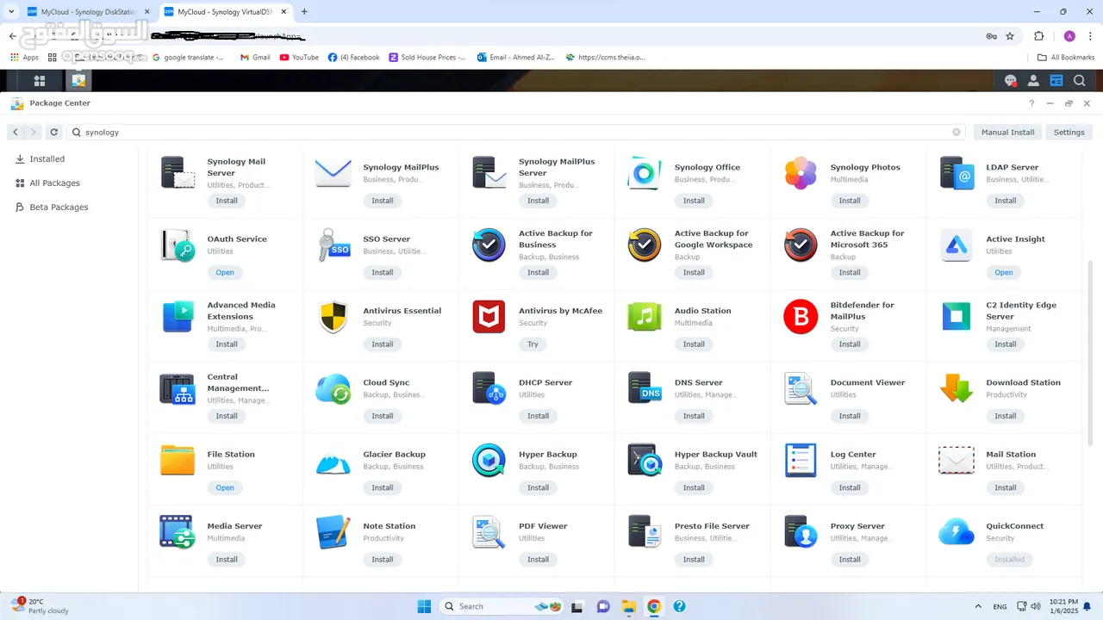Select the OAuth Service icon
The height and width of the screenshot is (620, 1103).
click(x=178, y=245)
